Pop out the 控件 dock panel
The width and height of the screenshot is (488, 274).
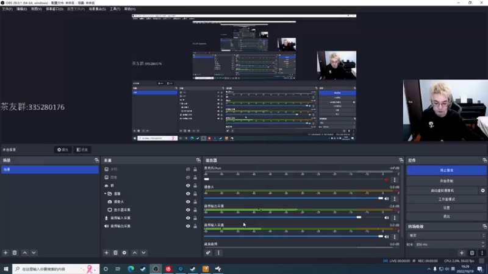coord(484,160)
